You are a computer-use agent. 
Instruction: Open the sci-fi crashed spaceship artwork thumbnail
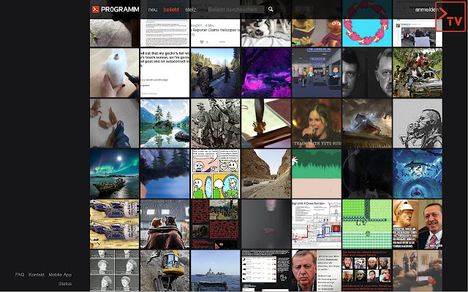click(x=367, y=123)
